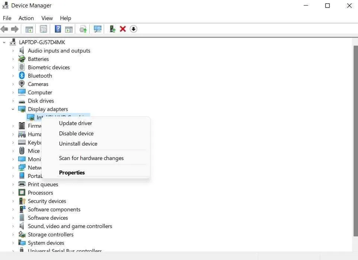Click the Back arrow toolbar icon
358x260 pixels.
pos(4,29)
